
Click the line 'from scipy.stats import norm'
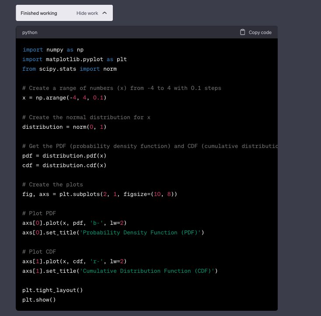[x=70, y=69]
